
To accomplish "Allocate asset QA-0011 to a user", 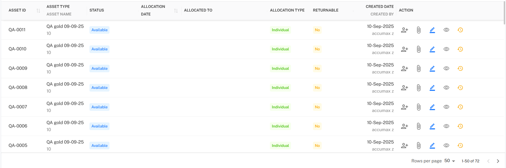I will 404,30.
